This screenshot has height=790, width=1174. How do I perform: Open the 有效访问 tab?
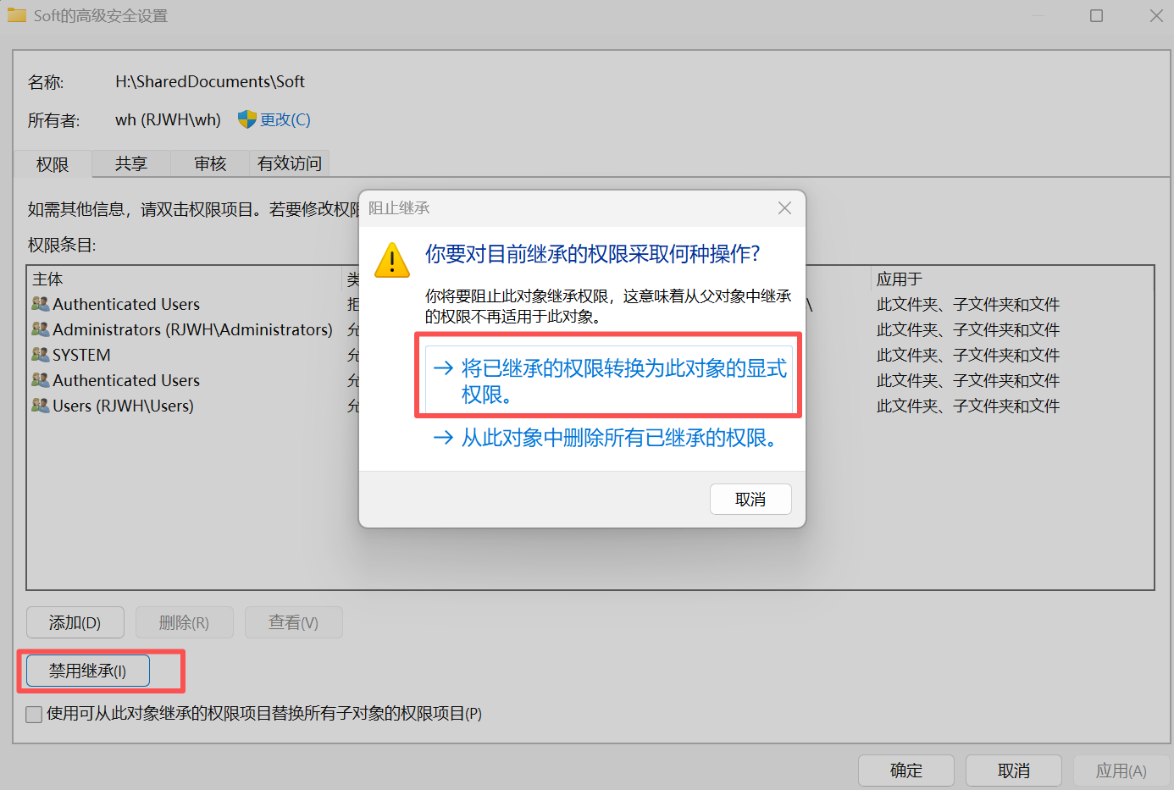[290, 163]
